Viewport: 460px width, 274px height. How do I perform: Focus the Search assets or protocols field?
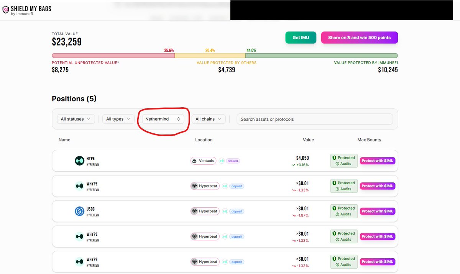(315, 119)
